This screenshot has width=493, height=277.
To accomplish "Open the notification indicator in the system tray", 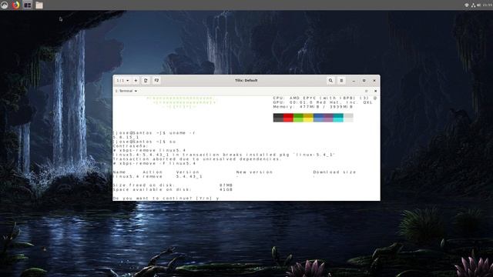I will point(467,5).
